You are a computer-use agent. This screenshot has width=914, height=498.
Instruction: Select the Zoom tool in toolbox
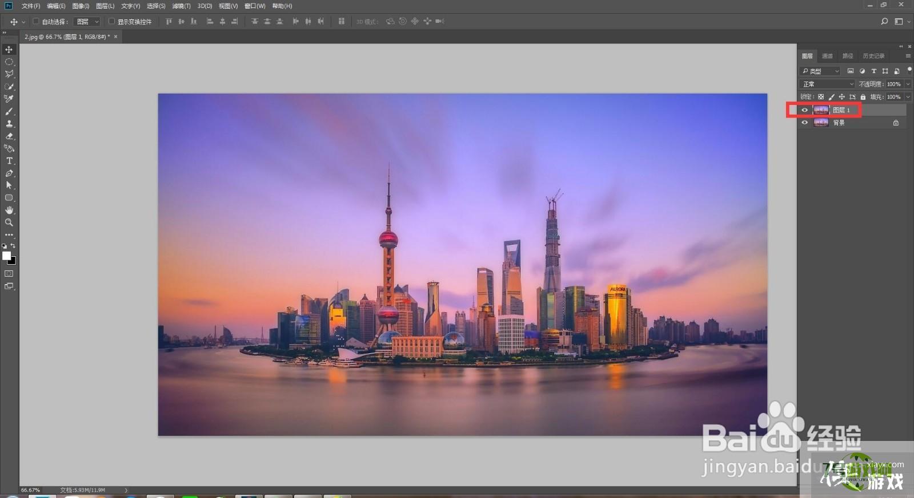[9, 222]
